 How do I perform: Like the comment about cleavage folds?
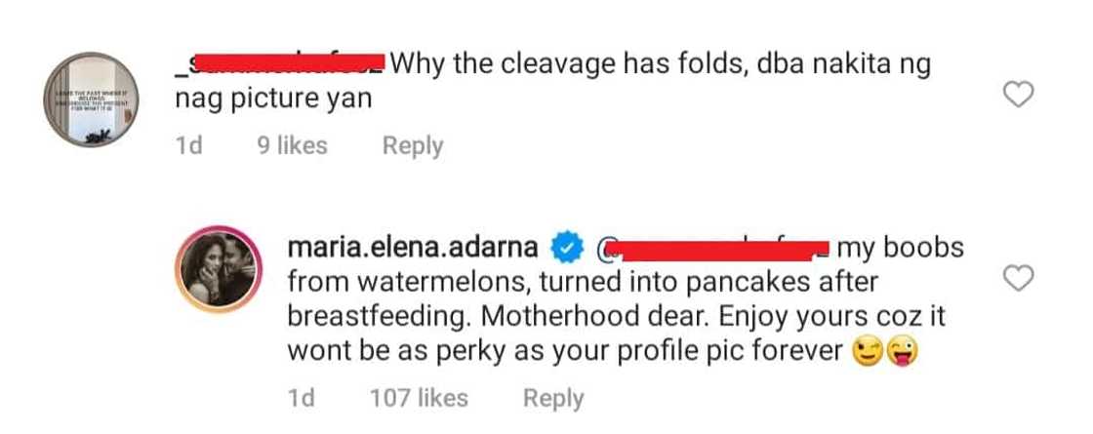click(x=1020, y=95)
